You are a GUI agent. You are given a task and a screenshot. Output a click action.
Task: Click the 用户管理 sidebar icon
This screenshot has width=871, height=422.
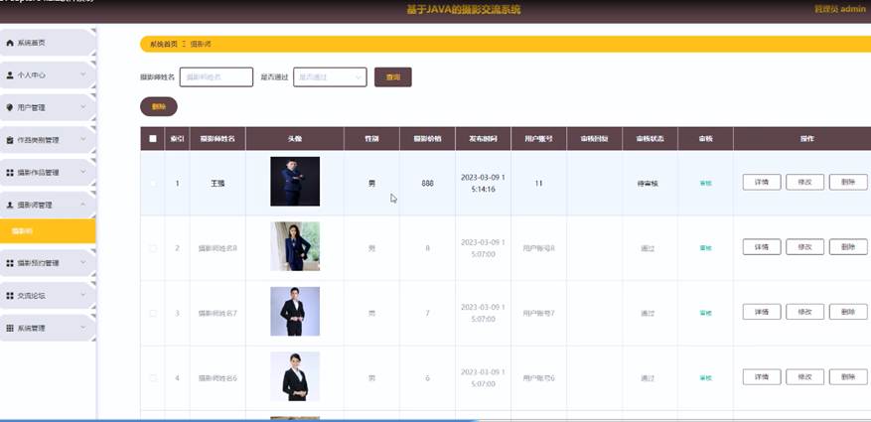(x=10, y=107)
